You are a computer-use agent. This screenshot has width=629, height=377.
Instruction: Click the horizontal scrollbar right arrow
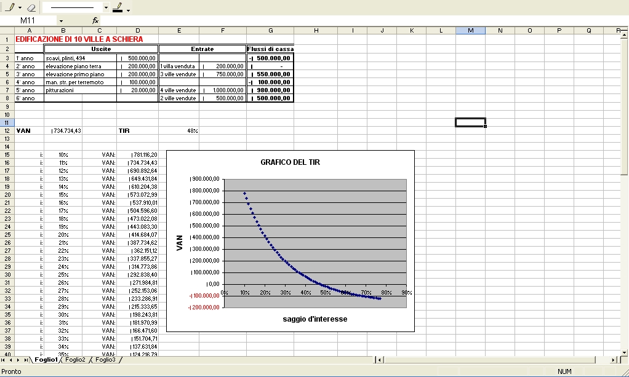point(614,360)
